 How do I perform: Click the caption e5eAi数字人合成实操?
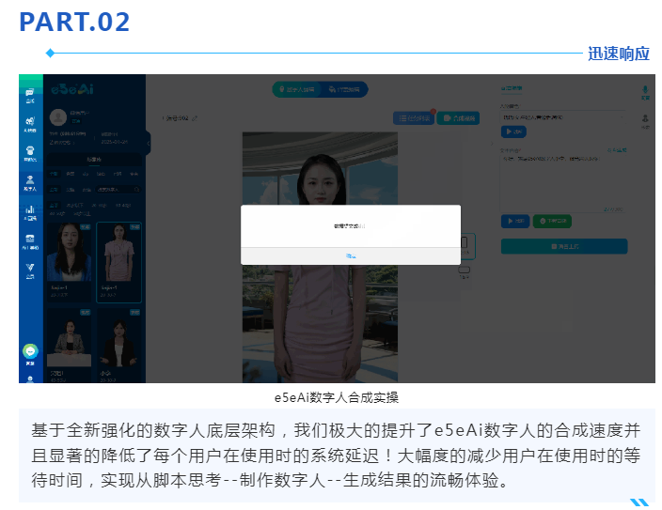click(x=337, y=397)
